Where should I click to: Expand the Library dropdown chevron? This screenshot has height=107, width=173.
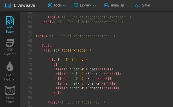coord(94,5)
